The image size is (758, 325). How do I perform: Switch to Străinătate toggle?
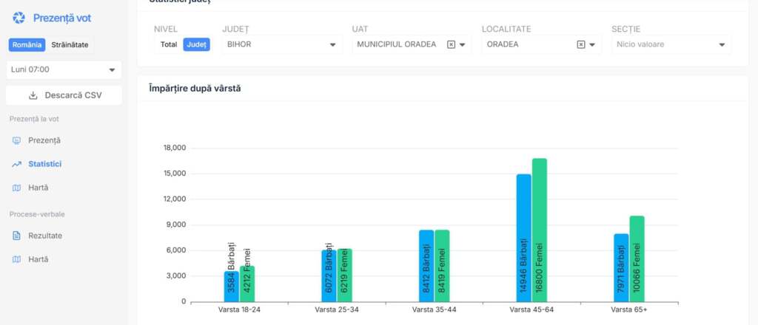[70, 45]
